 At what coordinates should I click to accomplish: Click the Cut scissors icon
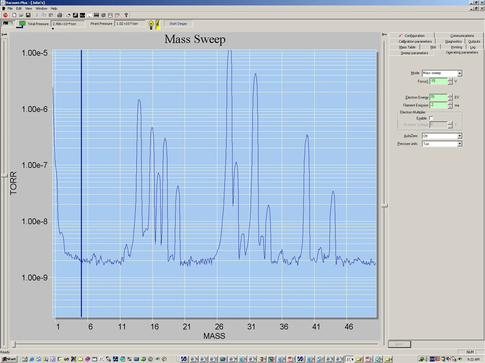(x=37, y=15)
